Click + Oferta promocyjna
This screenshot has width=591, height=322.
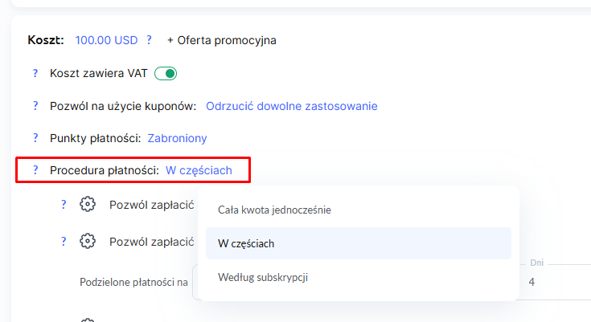point(222,40)
